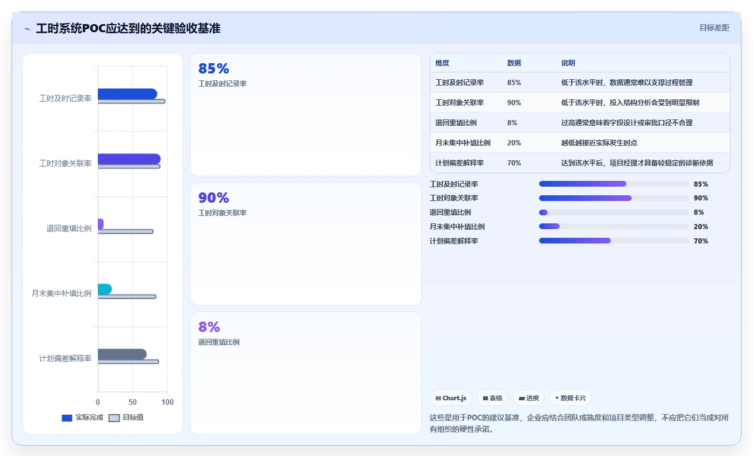Click the x-axis tick value 100
This screenshot has width=753, height=456.
[167, 402]
